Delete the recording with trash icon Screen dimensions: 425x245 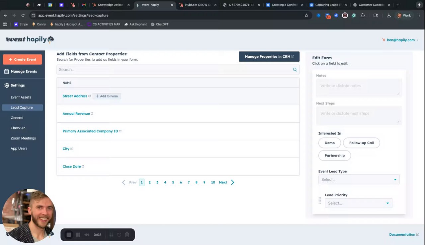tap(127, 235)
